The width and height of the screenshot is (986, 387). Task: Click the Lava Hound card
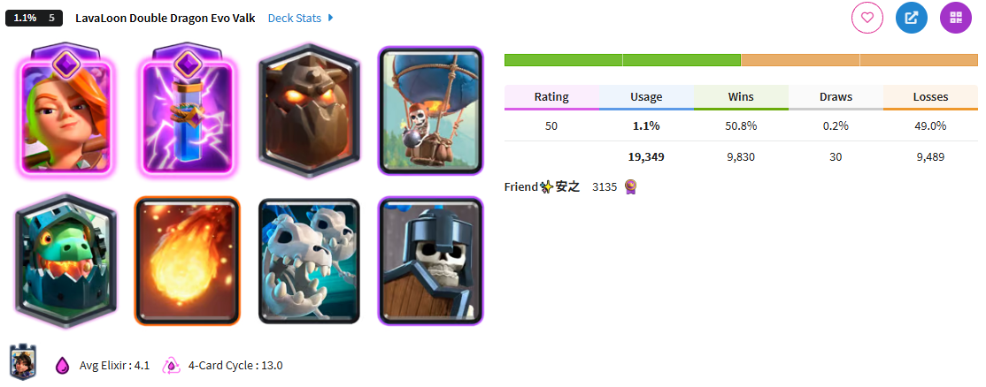pos(308,110)
